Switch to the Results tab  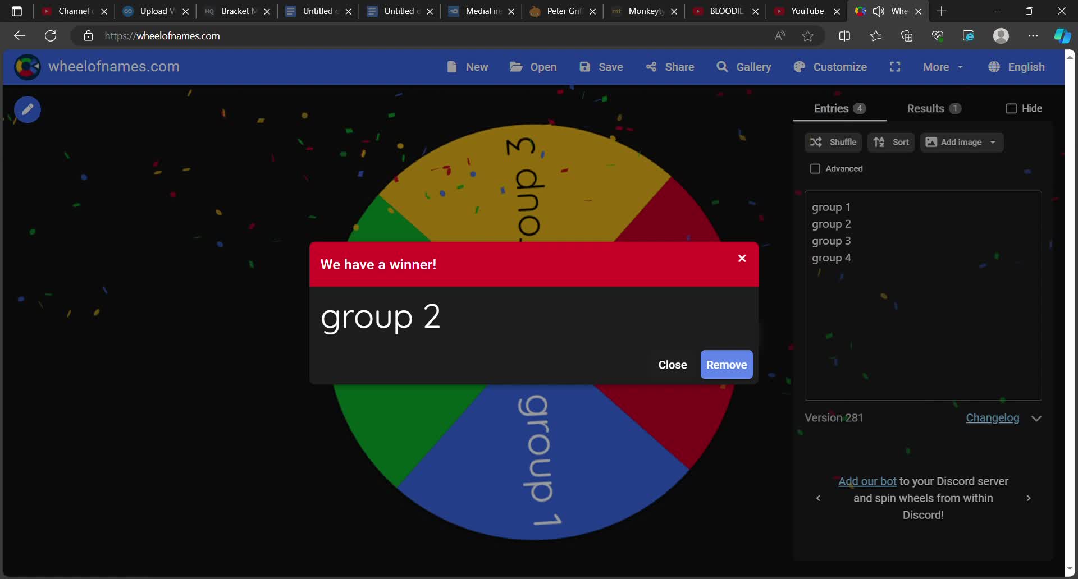point(925,108)
